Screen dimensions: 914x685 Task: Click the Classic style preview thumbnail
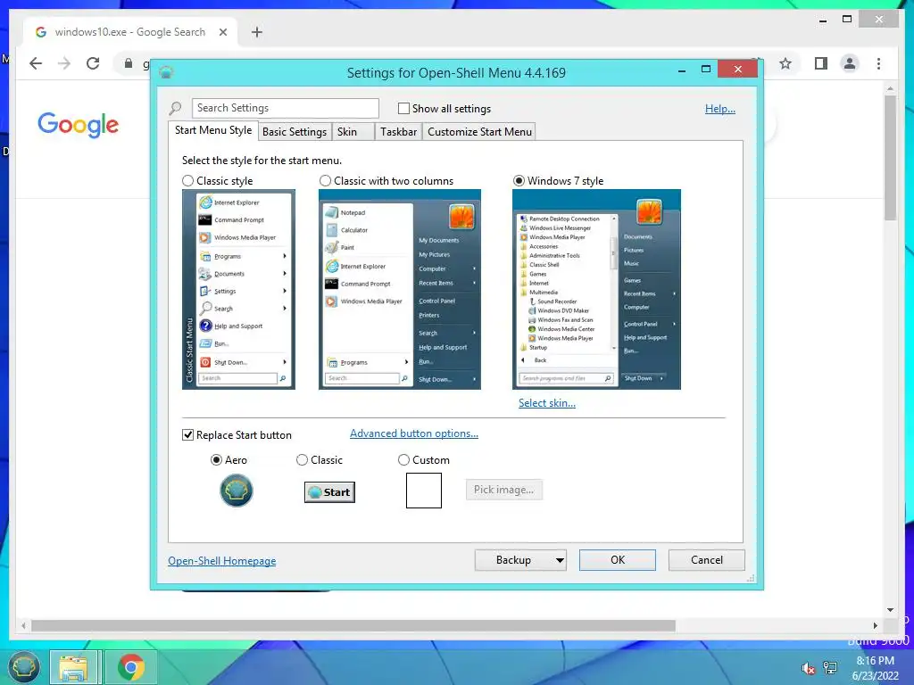pyautogui.click(x=238, y=290)
